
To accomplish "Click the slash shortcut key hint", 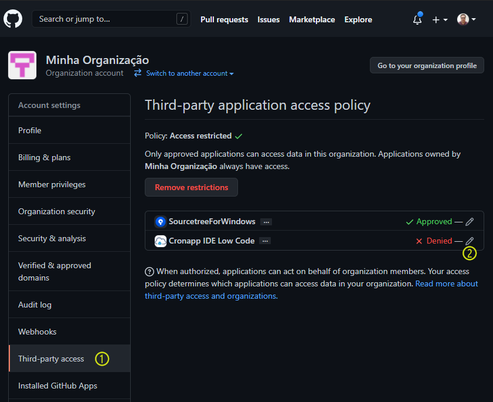I will point(182,19).
